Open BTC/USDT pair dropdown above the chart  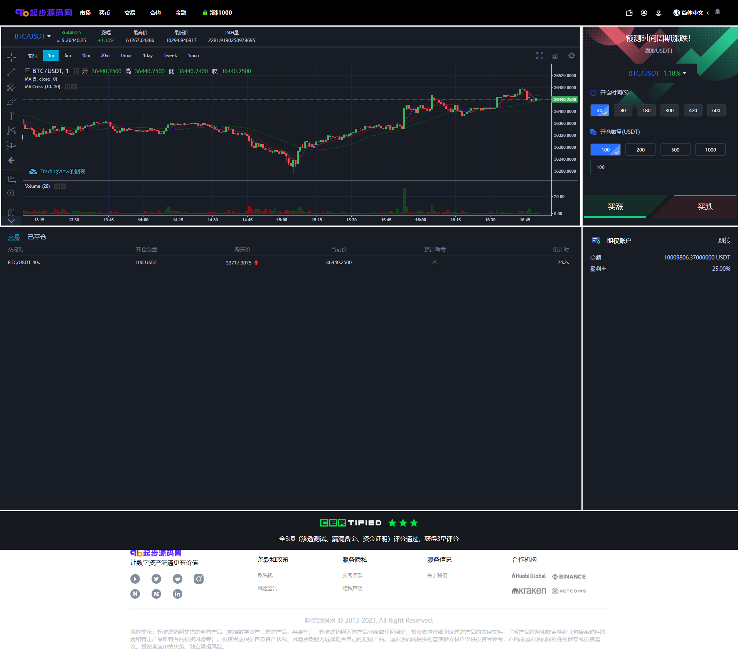point(33,36)
